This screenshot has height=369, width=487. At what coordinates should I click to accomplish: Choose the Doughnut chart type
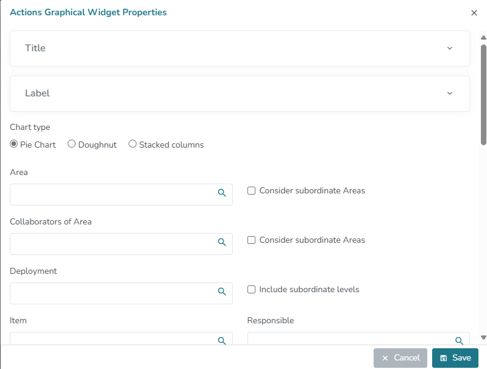72,145
